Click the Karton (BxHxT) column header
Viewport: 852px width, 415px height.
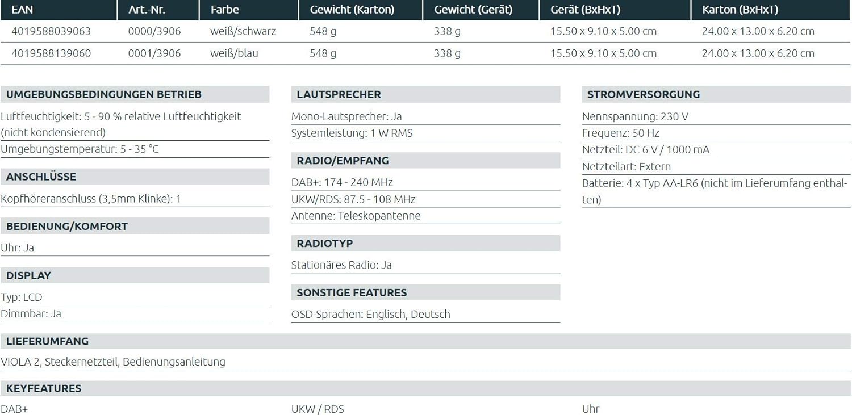(x=740, y=10)
